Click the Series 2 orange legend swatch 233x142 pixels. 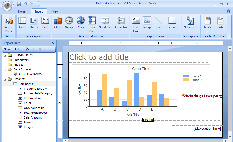(186, 80)
